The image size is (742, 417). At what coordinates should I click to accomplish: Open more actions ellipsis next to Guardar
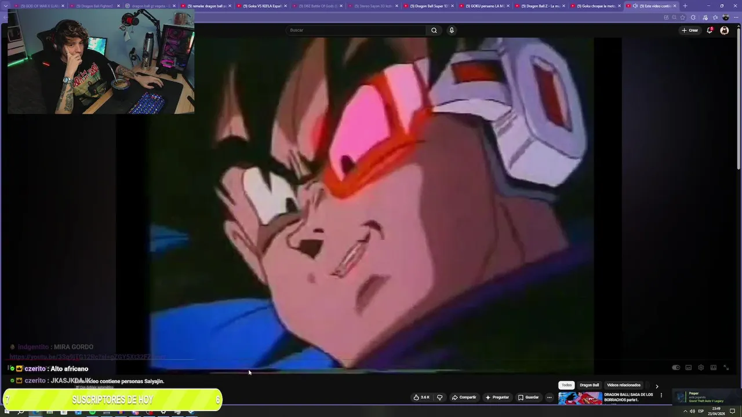549,397
